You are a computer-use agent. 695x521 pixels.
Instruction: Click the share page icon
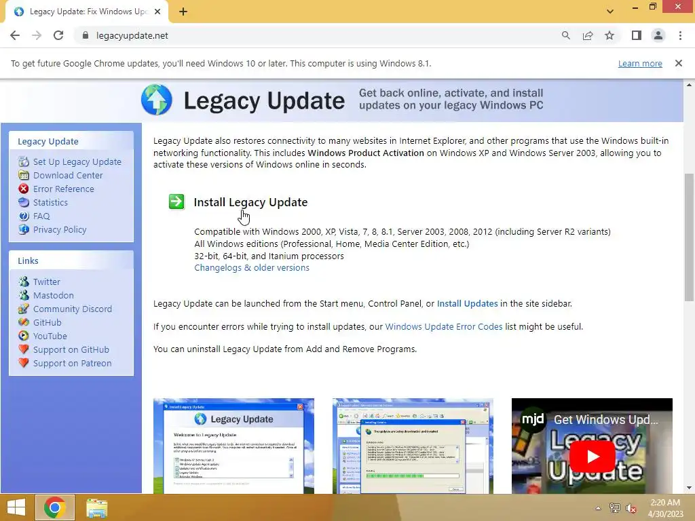pyautogui.click(x=588, y=35)
